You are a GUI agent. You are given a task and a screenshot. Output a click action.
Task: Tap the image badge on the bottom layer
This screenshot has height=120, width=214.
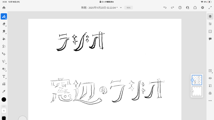point(192,91)
